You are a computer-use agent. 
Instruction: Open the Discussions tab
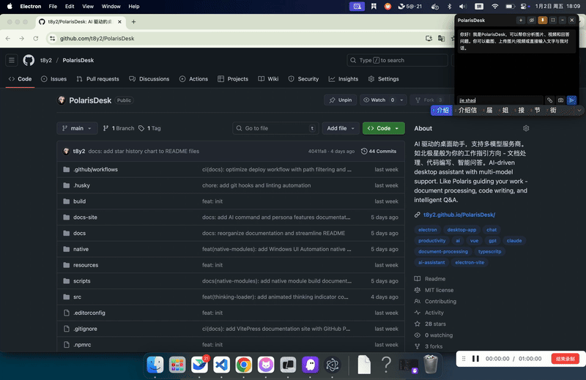[x=149, y=79]
